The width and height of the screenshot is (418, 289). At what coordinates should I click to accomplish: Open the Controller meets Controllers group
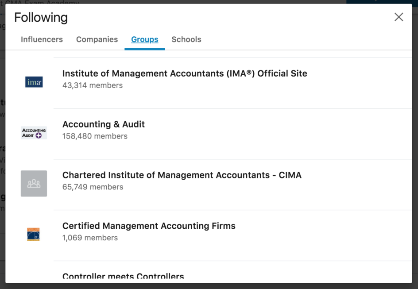(x=123, y=276)
